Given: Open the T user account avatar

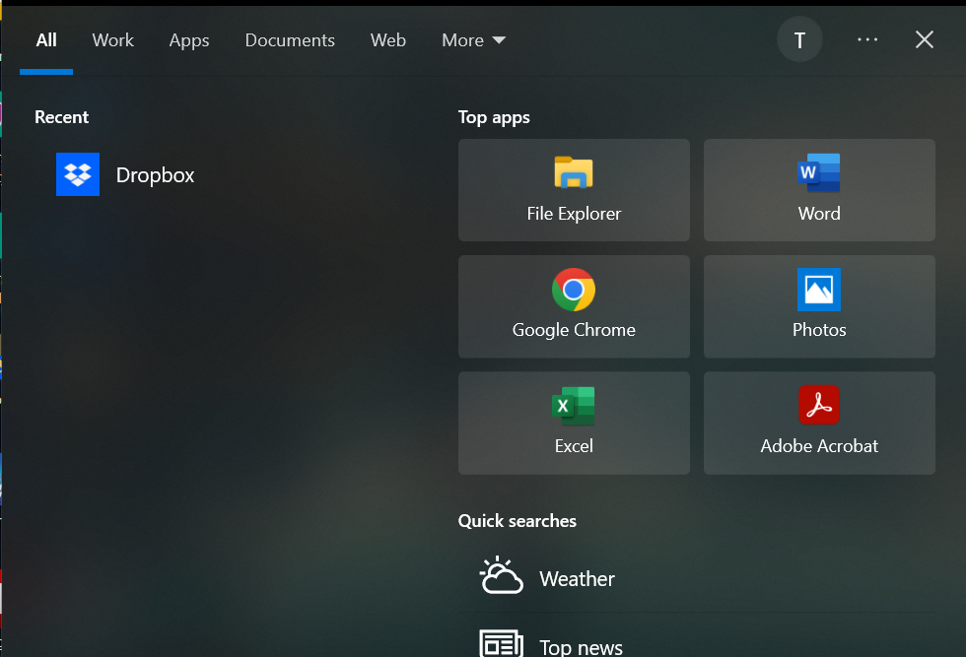Looking at the screenshot, I should (799, 40).
